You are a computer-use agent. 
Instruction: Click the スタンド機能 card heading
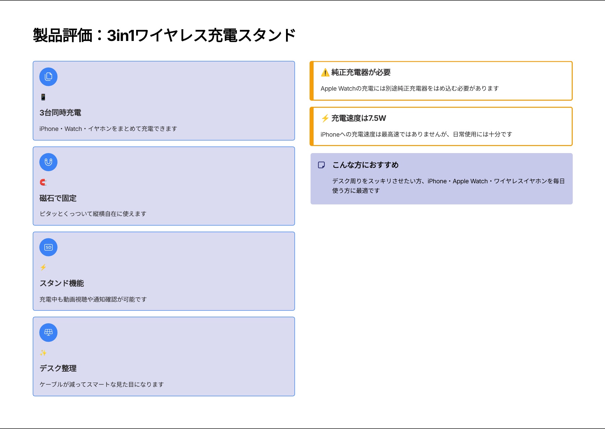click(x=62, y=283)
